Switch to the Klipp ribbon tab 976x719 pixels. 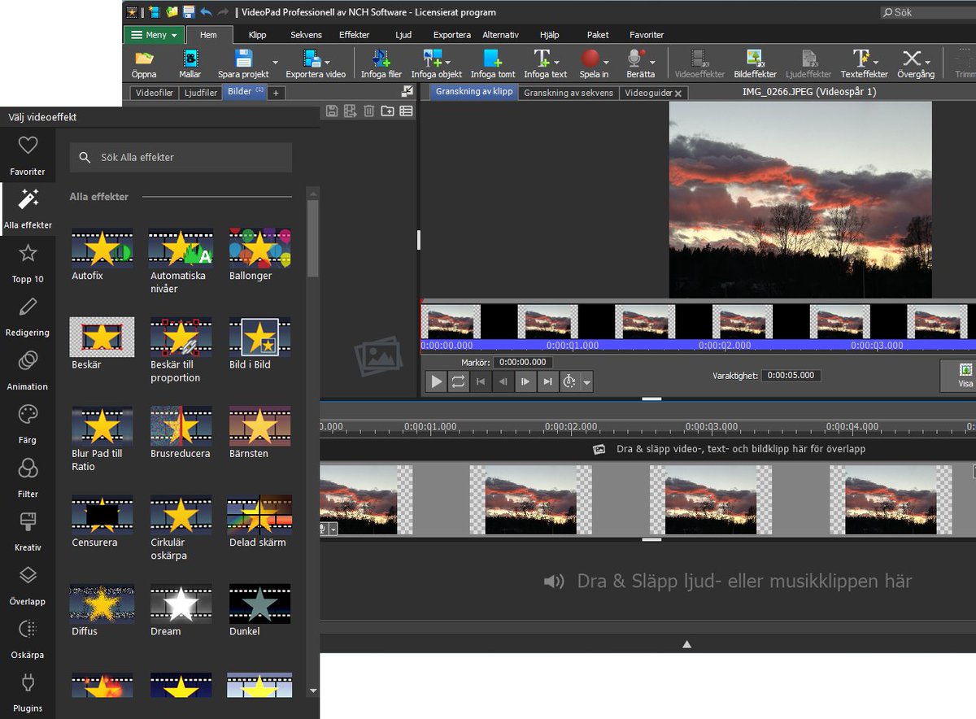[257, 35]
